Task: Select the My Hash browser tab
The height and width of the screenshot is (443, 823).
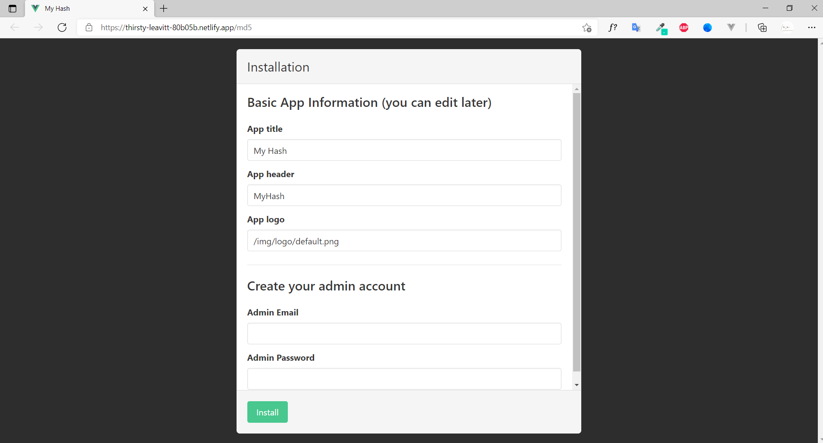Action: 86,9
